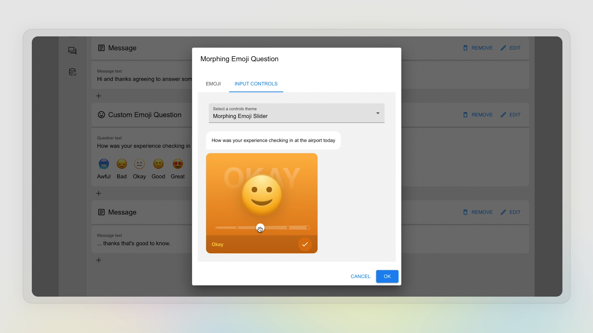Viewport: 593px width, 333px height.
Task: Click the CANCEL button
Action: pos(360,276)
